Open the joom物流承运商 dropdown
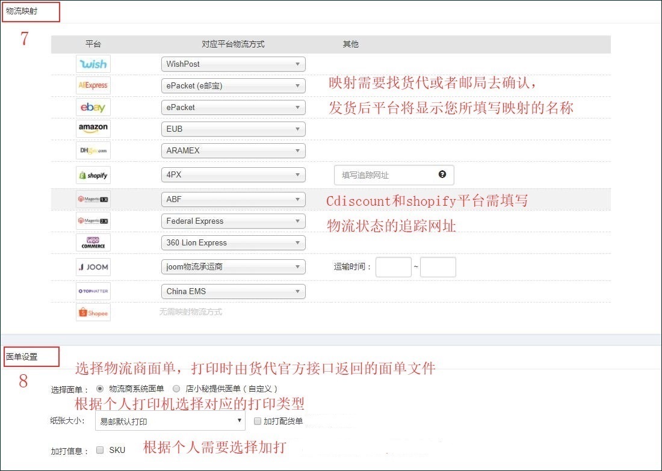 (233, 266)
